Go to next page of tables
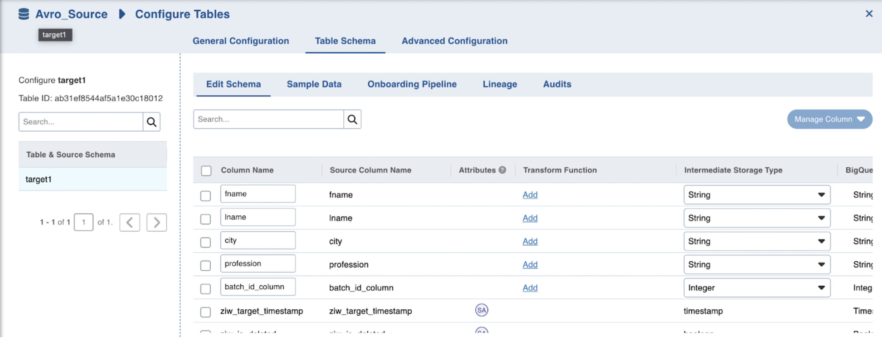882x339 pixels. 157,222
